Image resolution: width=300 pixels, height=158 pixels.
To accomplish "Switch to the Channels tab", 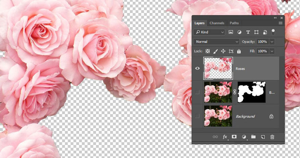I will point(217,23).
